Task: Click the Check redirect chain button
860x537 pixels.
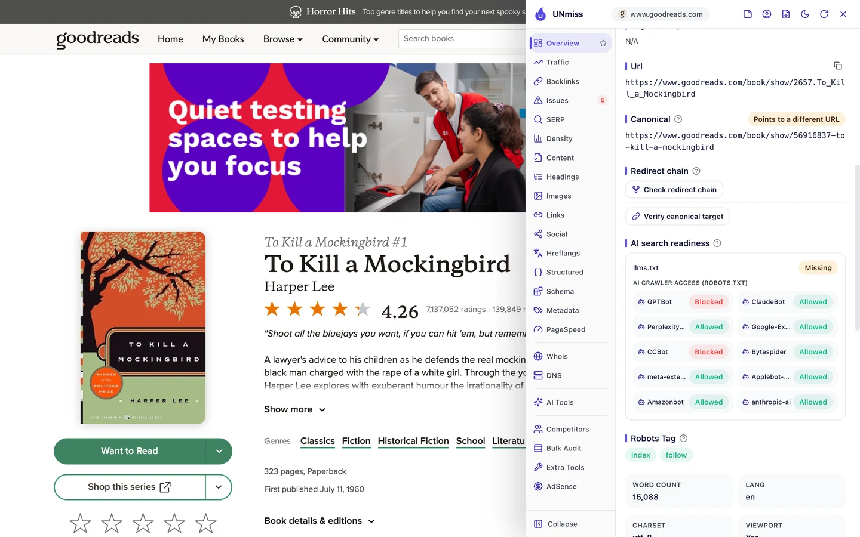Action: pyautogui.click(x=674, y=190)
